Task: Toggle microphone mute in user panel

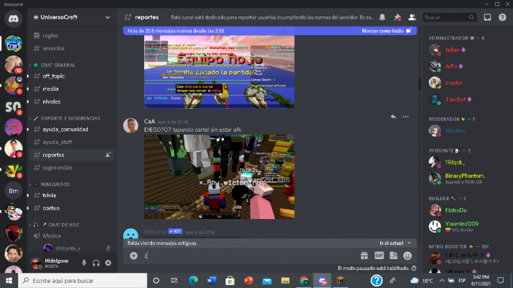Action: (84, 263)
